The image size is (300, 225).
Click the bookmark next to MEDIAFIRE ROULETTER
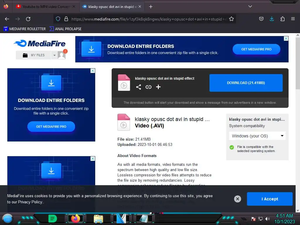point(65,29)
